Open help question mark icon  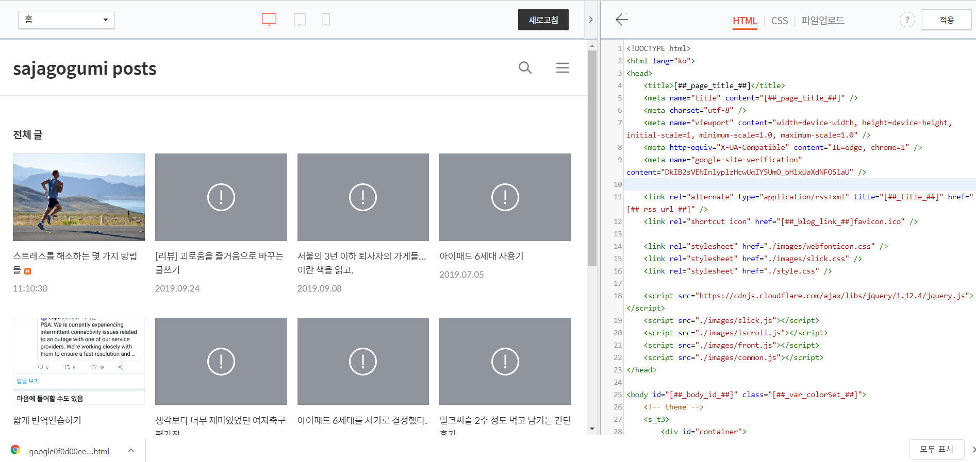point(907,20)
